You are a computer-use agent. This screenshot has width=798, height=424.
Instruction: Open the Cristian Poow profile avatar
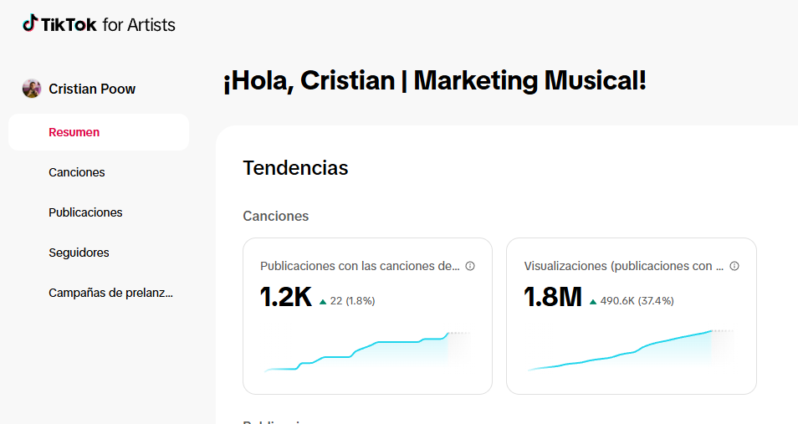point(32,89)
